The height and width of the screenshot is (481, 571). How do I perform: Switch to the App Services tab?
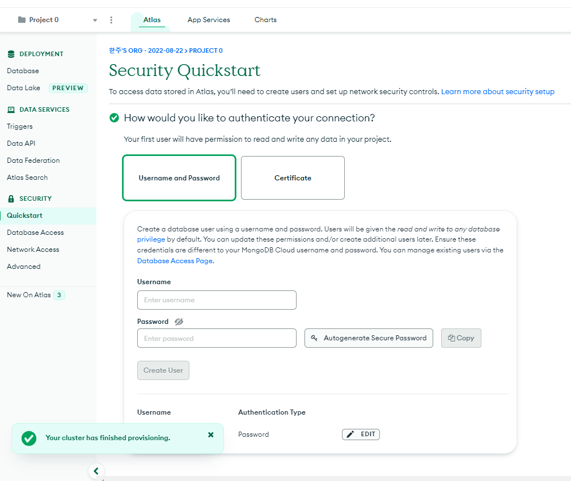209,20
